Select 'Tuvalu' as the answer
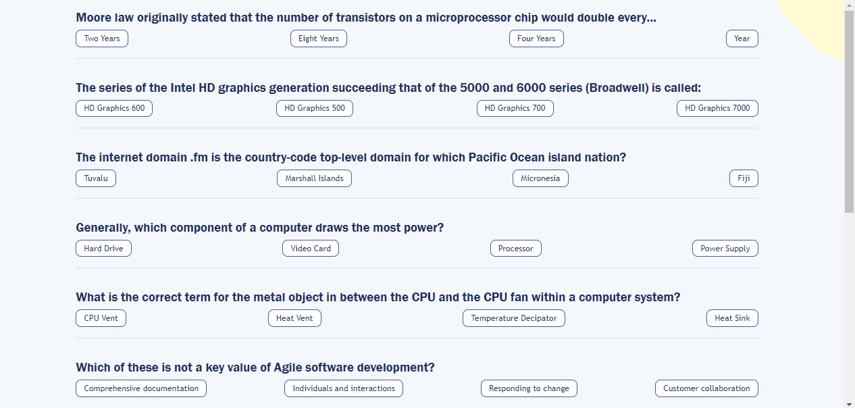The height and width of the screenshot is (408, 855). (x=96, y=178)
